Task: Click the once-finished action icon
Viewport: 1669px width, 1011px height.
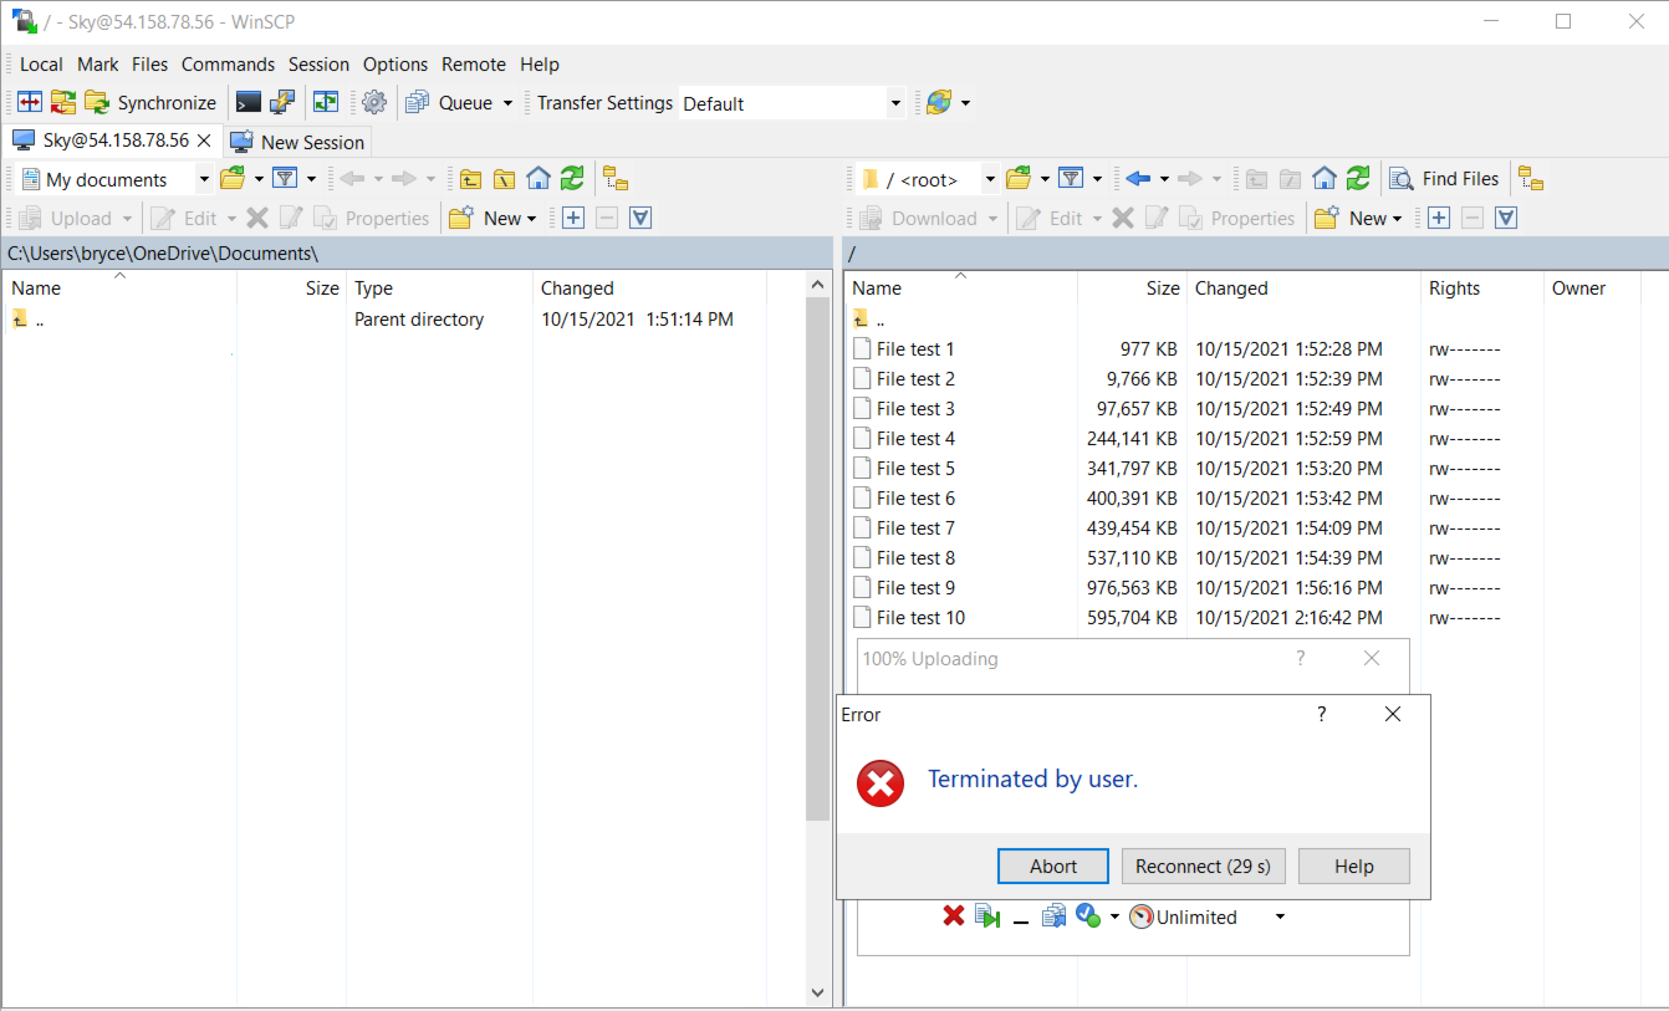Action: pyautogui.click(x=1088, y=916)
